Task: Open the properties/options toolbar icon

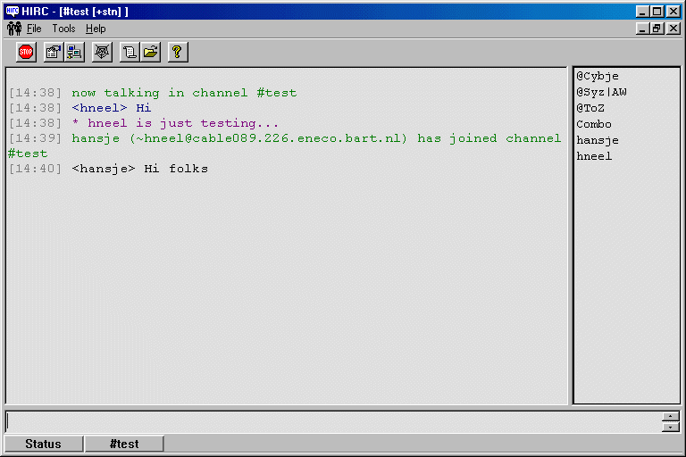Action: [54, 52]
